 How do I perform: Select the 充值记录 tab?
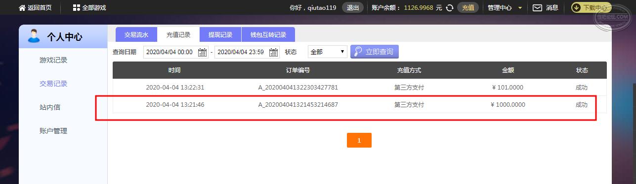pyautogui.click(x=178, y=35)
